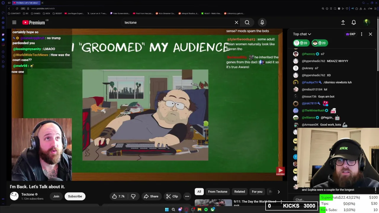Share the video
Screen dimensions: 379x213
pos(151,196)
